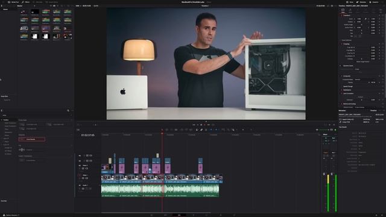The height and width of the screenshot is (217, 386).
Task: Select the Dynamic trim mode tool
Action: tap(171, 130)
